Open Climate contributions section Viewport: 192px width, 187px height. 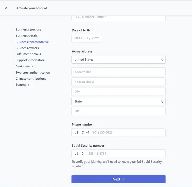[31, 79]
